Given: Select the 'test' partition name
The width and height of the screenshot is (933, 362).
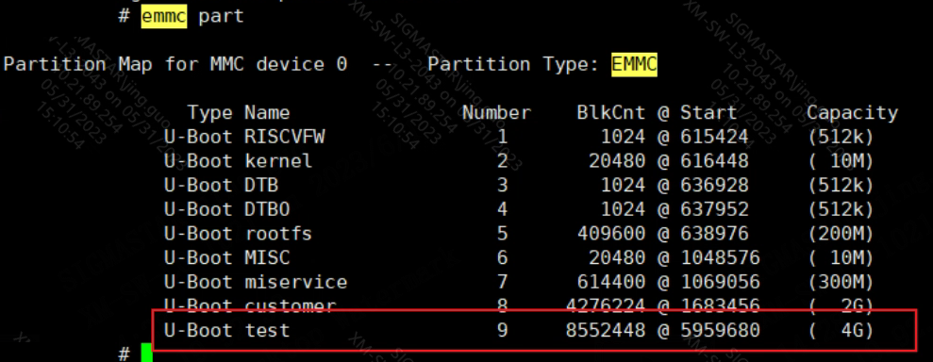Looking at the screenshot, I should (268, 330).
